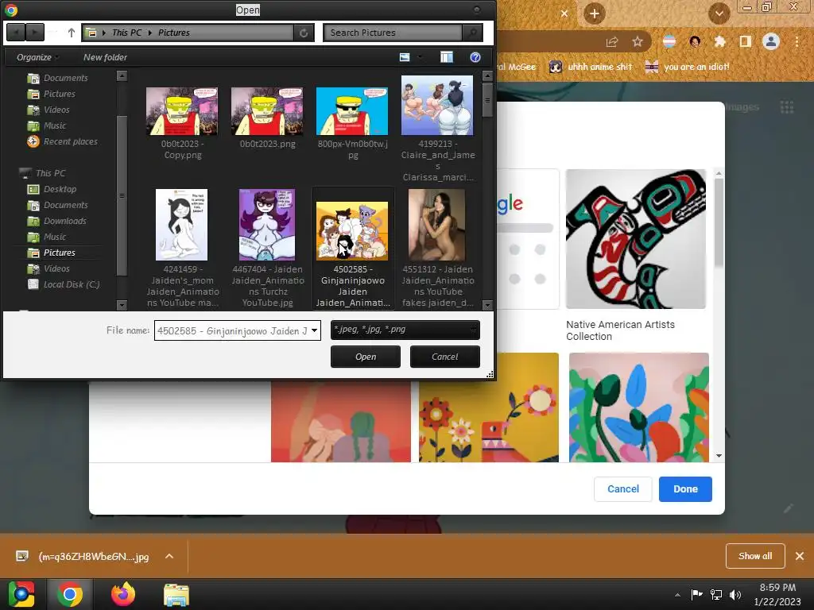814x610 pixels.
Task: Click the Search Pictures input field
Action: pyautogui.click(x=393, y=33)
